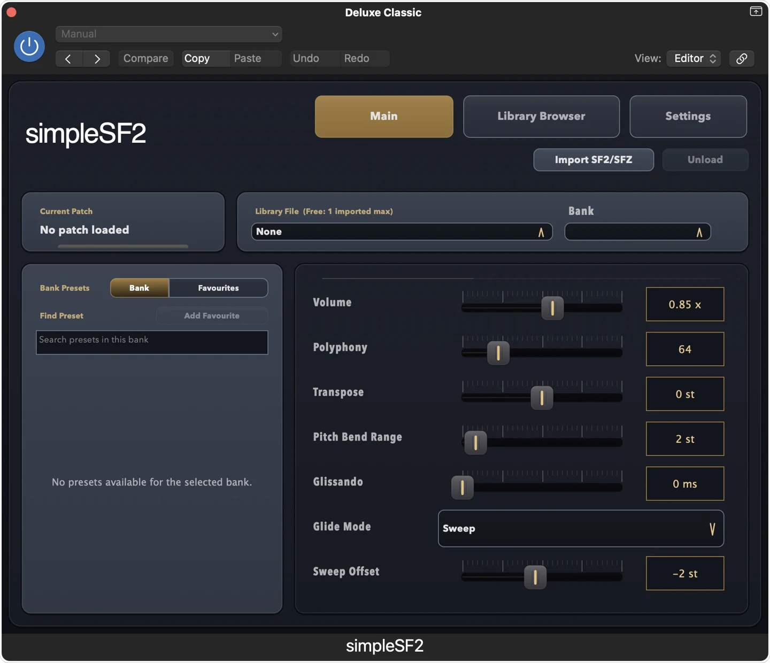This screenshot has width=770, height=663.
Task: Open the Glide Mode Sweep dropdown
Action: [581, 528]
